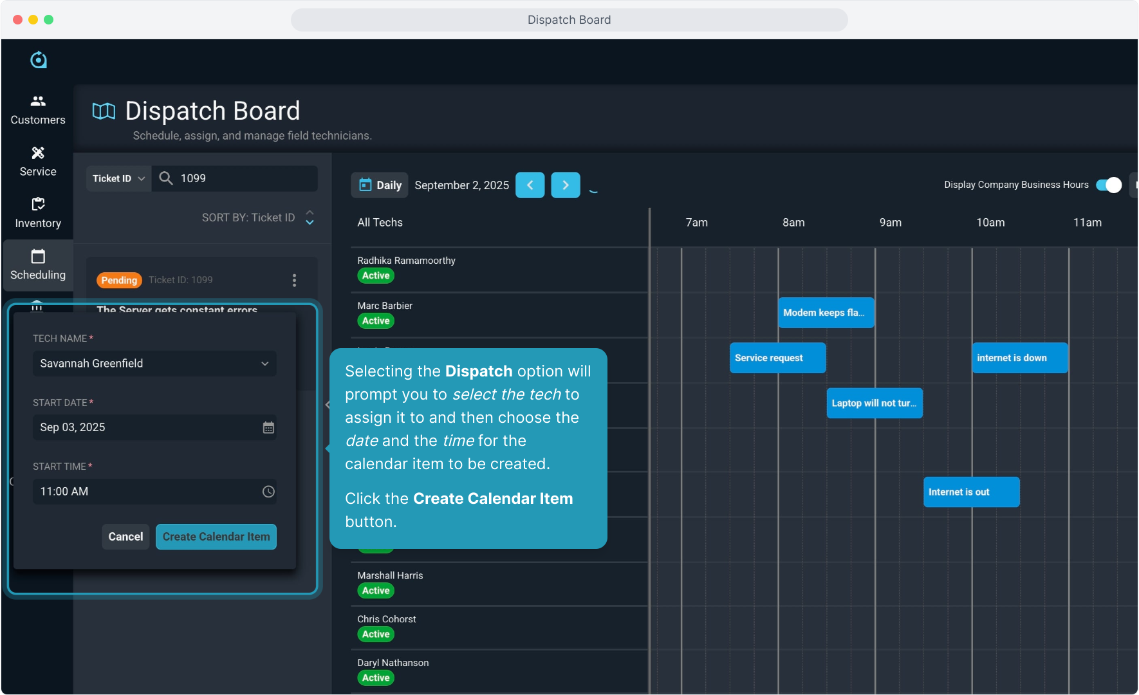Open the Ticket ID search filter dropdown

coord(119,178)
